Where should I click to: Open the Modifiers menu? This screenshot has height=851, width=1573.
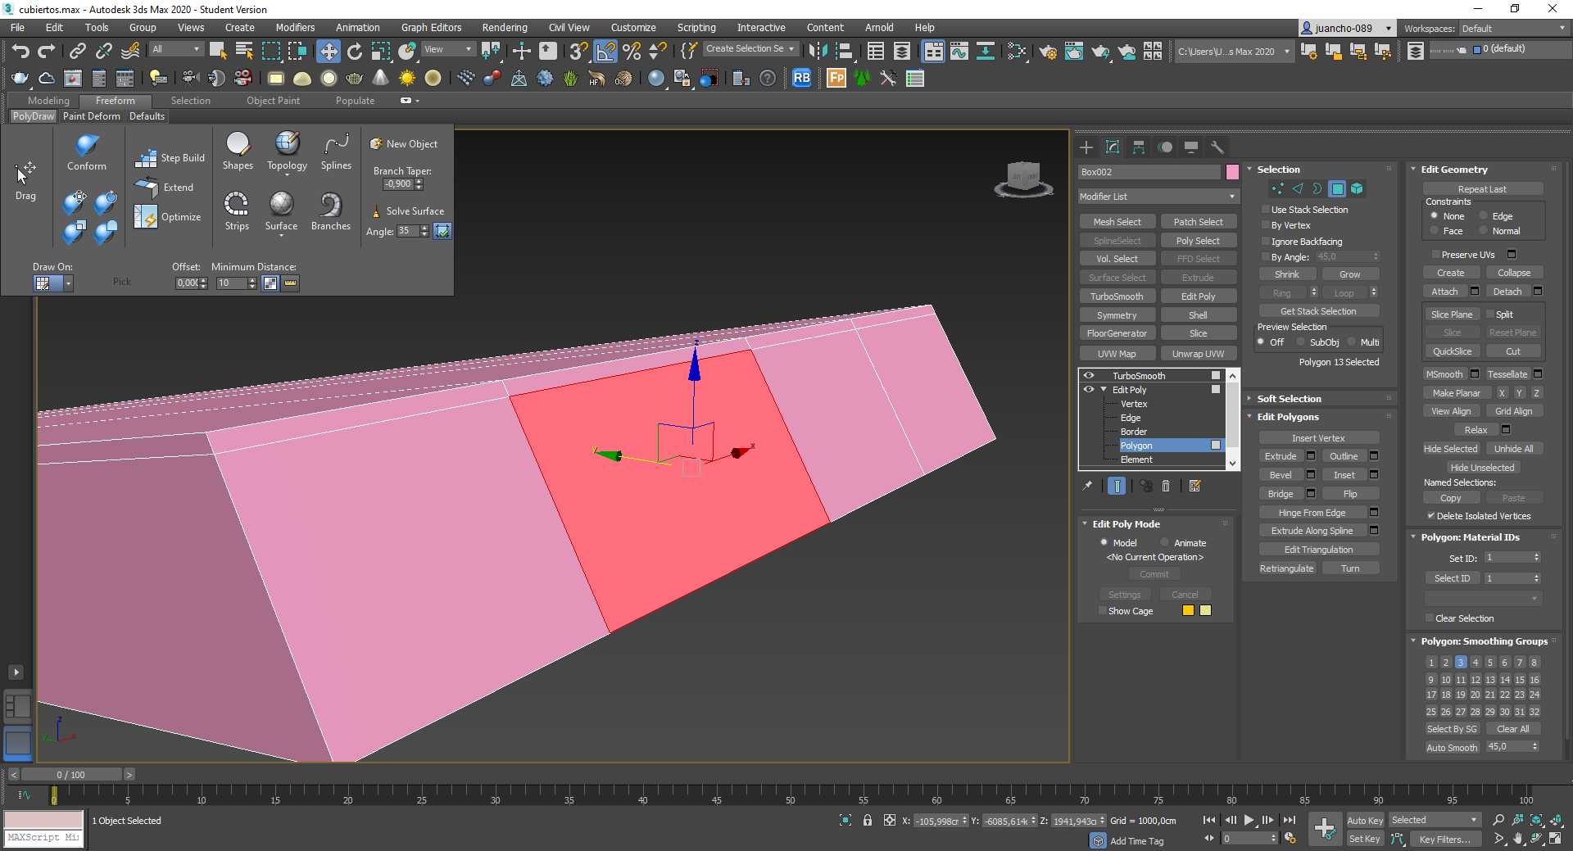click(295, 28)
